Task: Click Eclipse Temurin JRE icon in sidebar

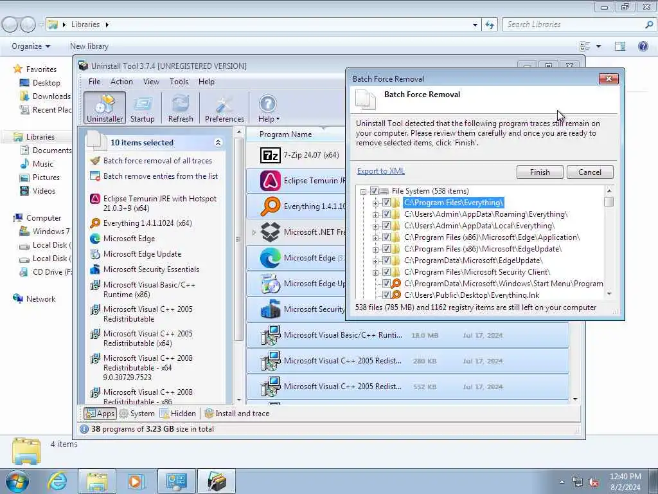Action: click(x=95, y=199)
